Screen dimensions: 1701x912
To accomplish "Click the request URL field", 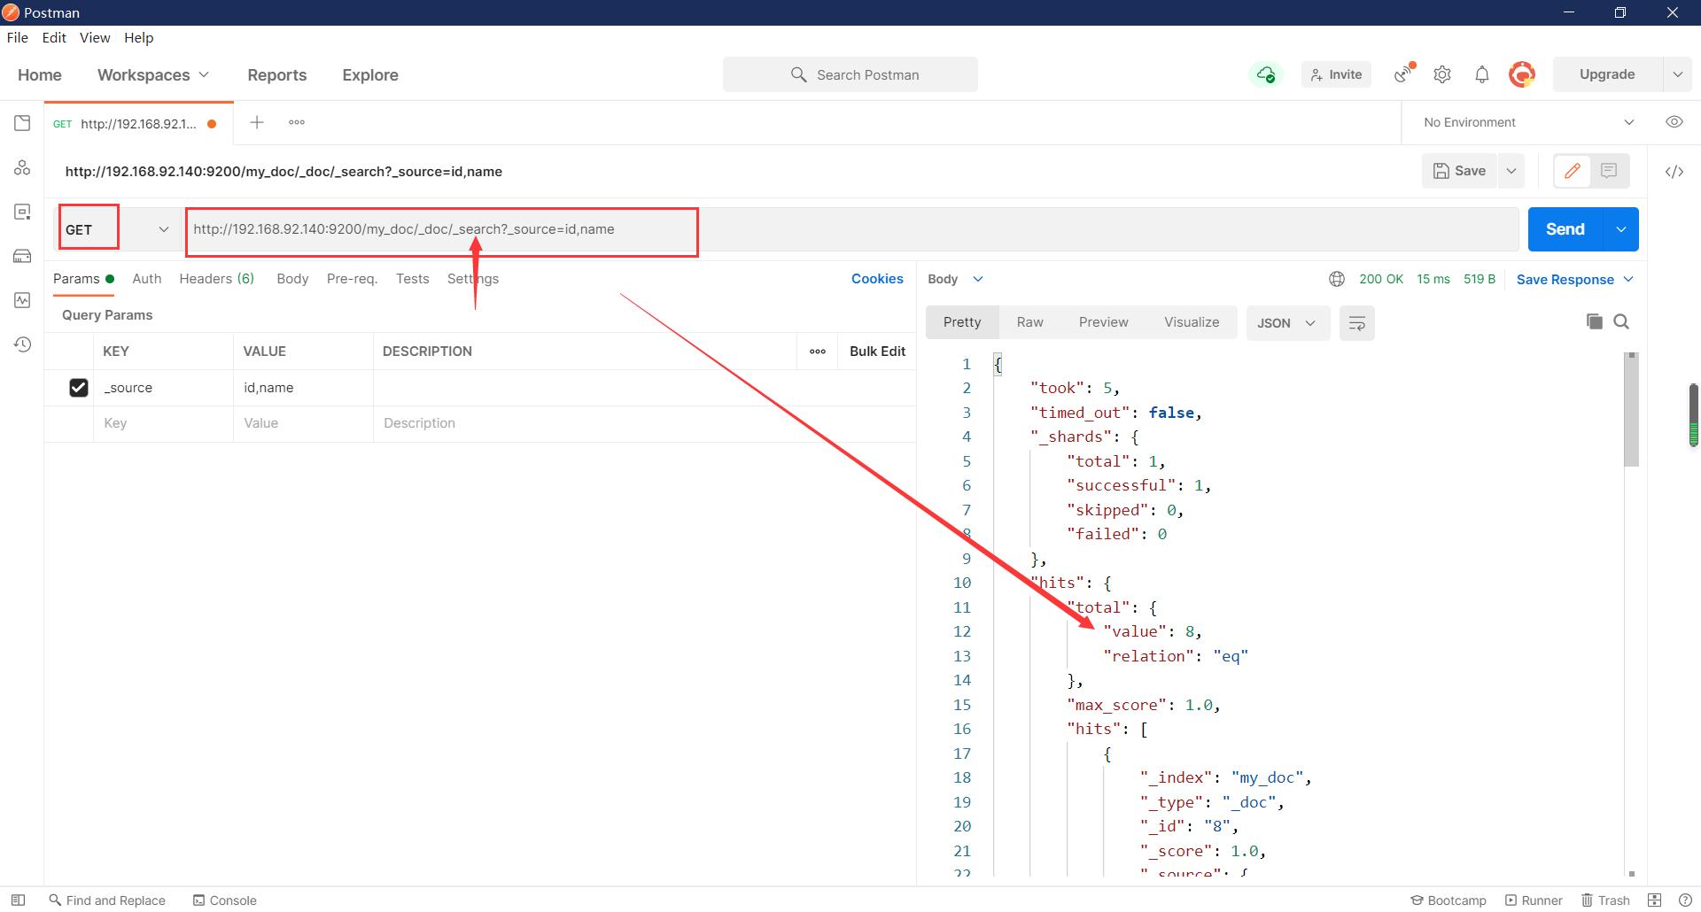I will coord(850,229).
